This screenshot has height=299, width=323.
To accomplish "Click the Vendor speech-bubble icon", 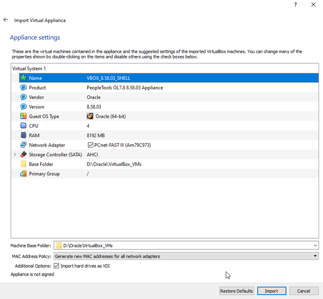I will [23, 97].
